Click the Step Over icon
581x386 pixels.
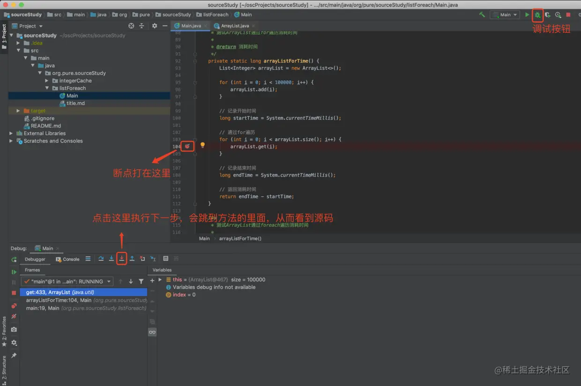(x=101, y=259)
